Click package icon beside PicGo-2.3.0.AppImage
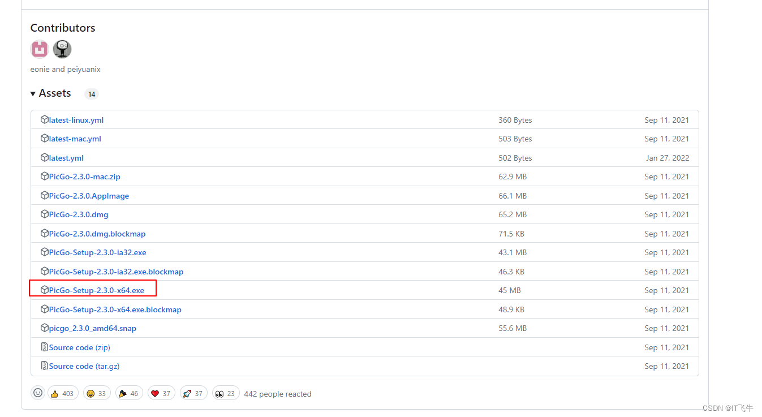This screenshot has width=762, height=417. (x=45, y=196)
